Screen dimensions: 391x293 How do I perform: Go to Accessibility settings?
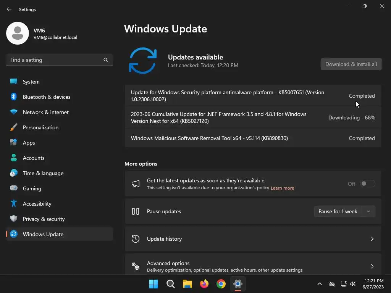59,204
